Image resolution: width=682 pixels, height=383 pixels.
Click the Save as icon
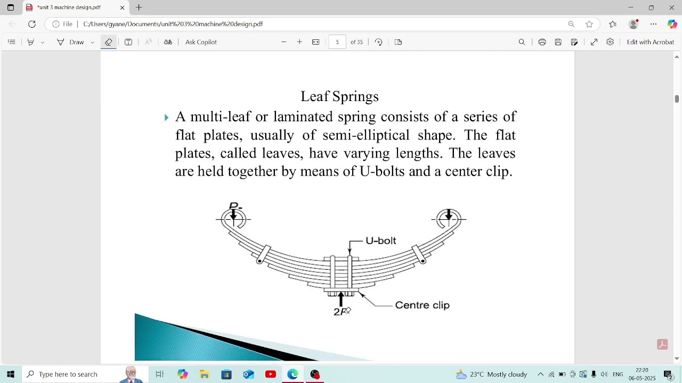[x=574, y=42]
